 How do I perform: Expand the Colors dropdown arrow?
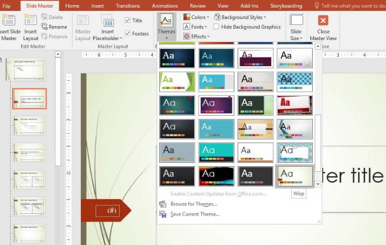click(208, 17)
